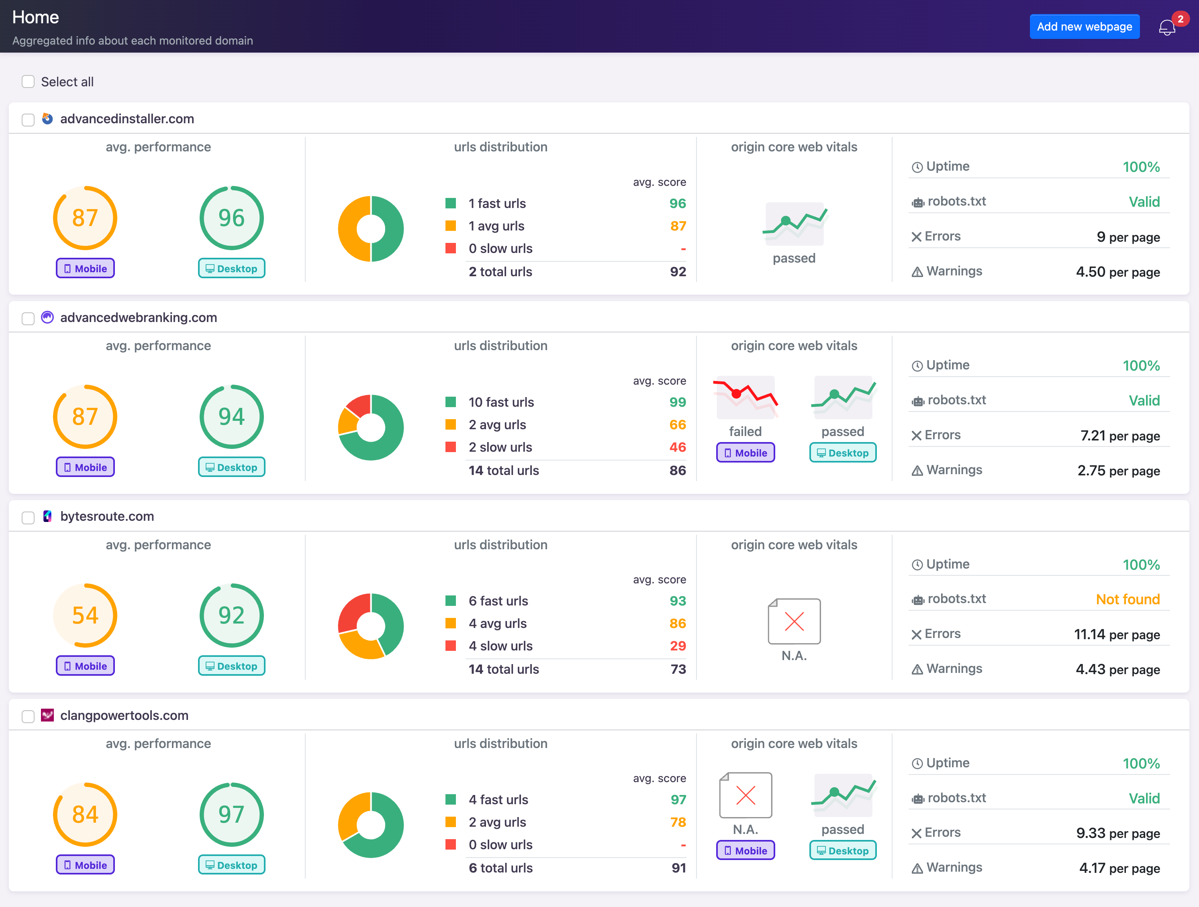Screen dimensions: 1199x907
Task: Click the mobile performance gauge showing 54
Action: point(85,615)
